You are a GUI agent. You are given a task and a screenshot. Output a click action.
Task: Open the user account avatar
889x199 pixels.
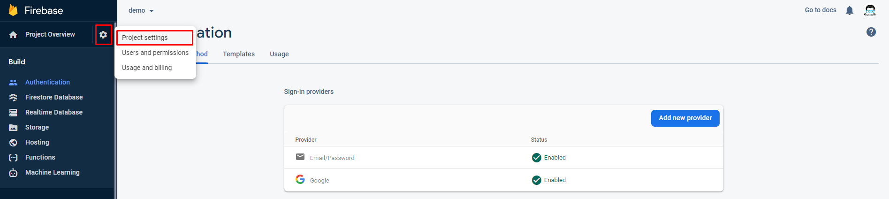click(x=870, y=10)
